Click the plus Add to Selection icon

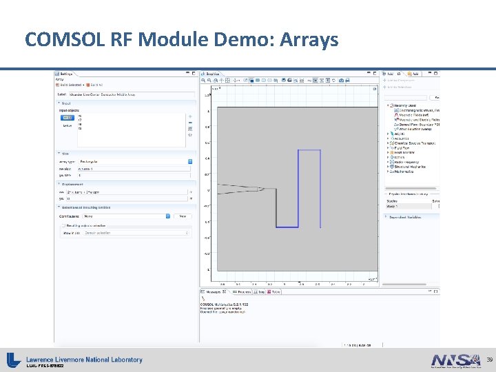tap(190, 116)
